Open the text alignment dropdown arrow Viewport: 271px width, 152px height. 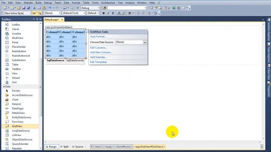133,13
